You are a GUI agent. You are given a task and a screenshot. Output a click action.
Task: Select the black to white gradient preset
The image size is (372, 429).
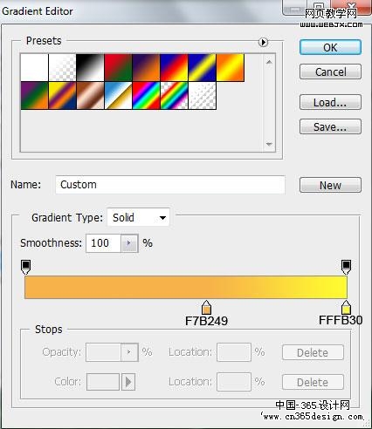tap(90, 67)
